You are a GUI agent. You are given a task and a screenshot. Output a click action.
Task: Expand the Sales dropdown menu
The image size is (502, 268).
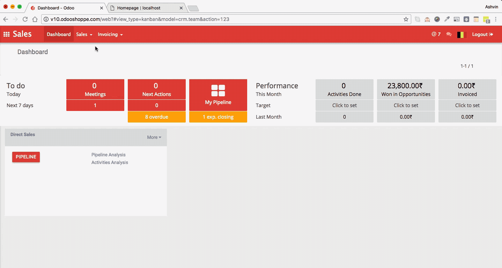(84, 34)
